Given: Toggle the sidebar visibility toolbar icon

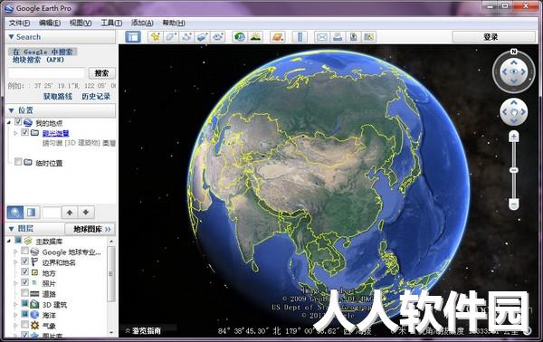Looking at the screenshot, I should (133, 37).
